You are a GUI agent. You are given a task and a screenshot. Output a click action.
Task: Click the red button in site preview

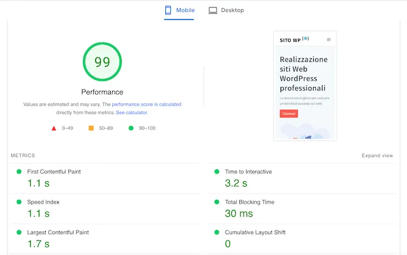[x=289, y=114]
